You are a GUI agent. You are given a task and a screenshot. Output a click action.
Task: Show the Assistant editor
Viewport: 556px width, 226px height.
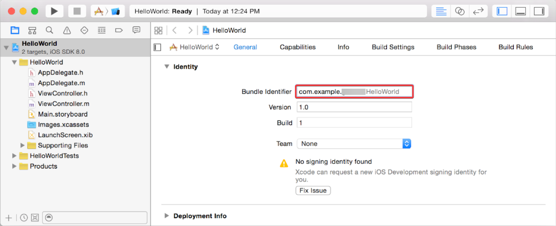[x=460, y=11]
